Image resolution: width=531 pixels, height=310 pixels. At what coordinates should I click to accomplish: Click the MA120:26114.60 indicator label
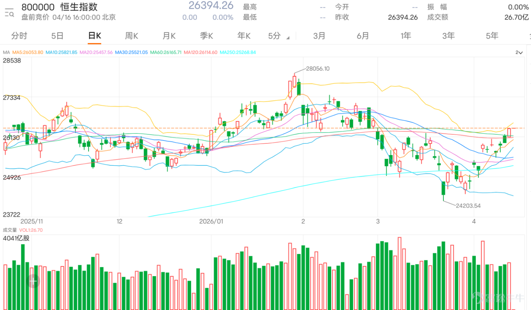200,52
